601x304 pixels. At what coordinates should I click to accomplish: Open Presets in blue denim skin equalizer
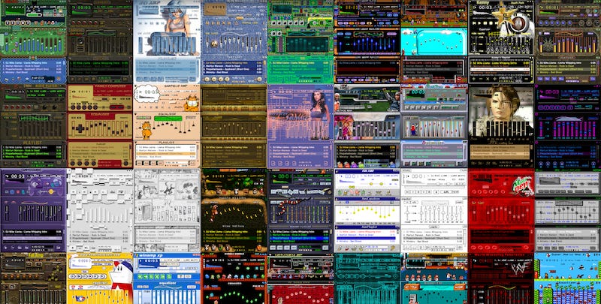pos(258,34)
